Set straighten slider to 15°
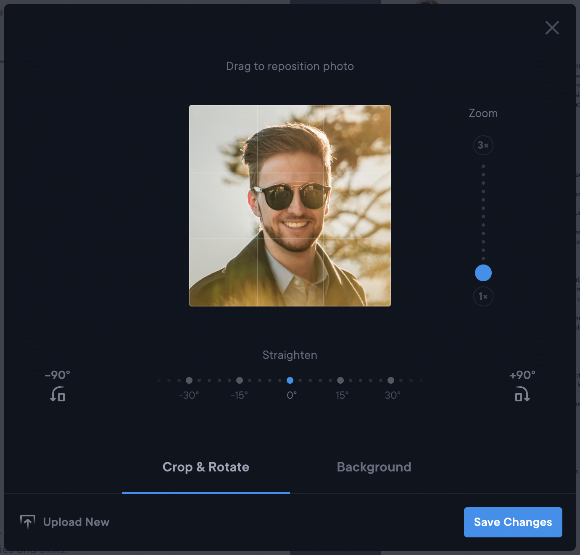The height and width of the screenshot is (555, 580). 340,380
